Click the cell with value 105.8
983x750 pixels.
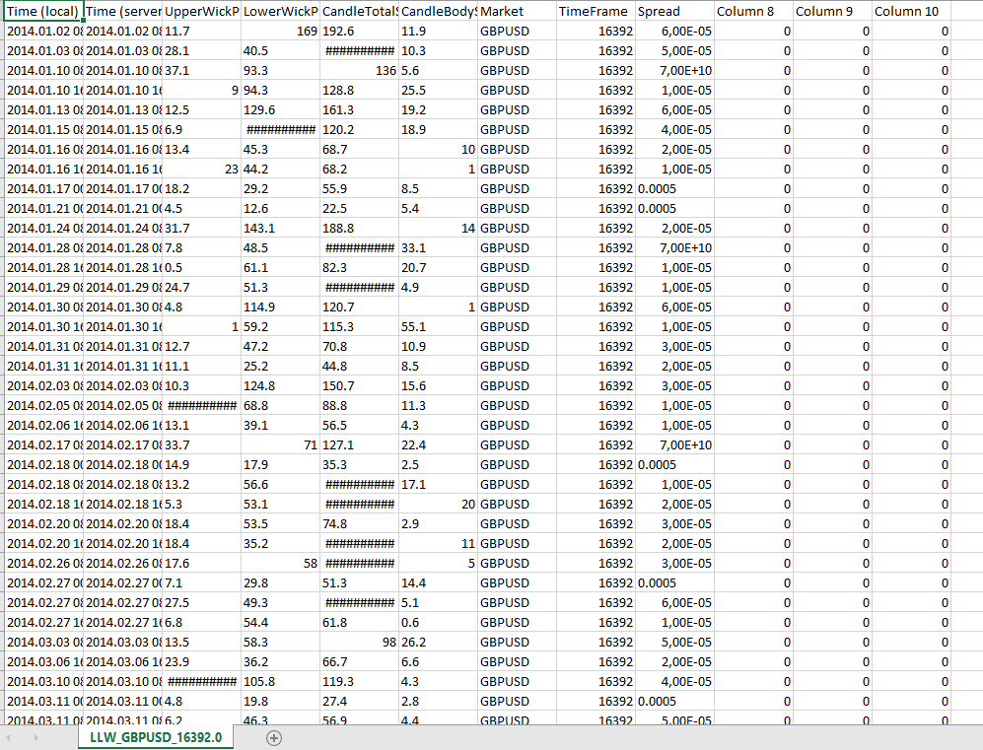281,682
